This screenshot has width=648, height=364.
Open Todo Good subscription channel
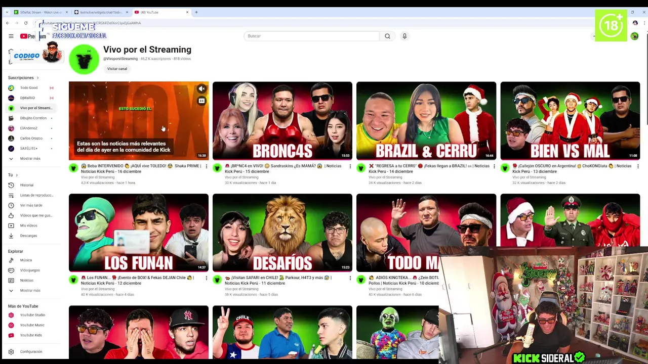point(29,87)
